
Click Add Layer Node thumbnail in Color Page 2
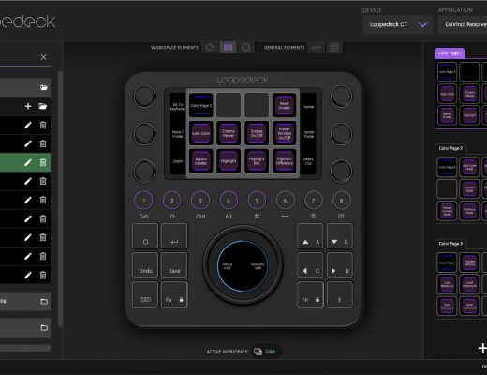[469, 167]
